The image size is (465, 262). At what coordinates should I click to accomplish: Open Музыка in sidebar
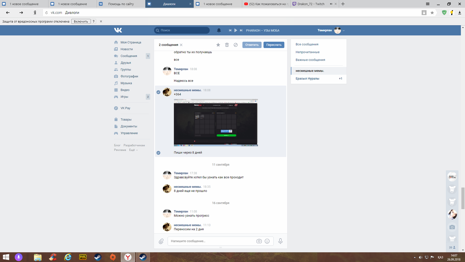126,83
